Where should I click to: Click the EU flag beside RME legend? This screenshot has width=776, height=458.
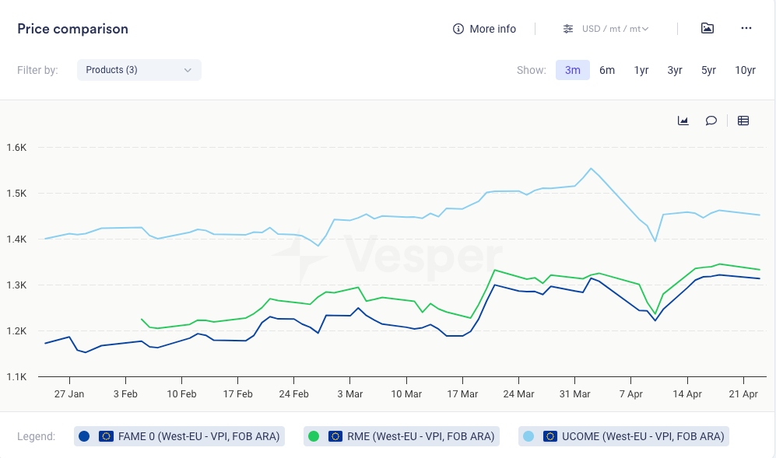(335, 436)
